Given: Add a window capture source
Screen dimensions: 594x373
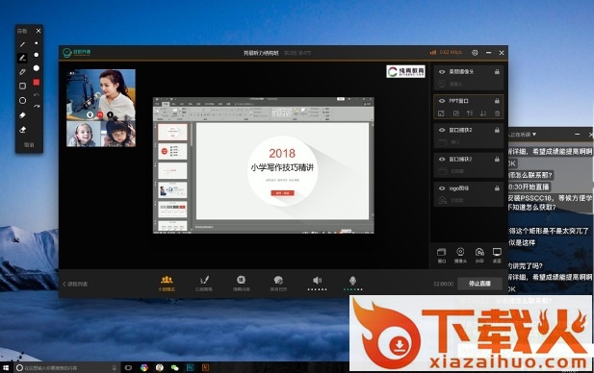Looking at the screenshot, I should click(x=442, y=255).
